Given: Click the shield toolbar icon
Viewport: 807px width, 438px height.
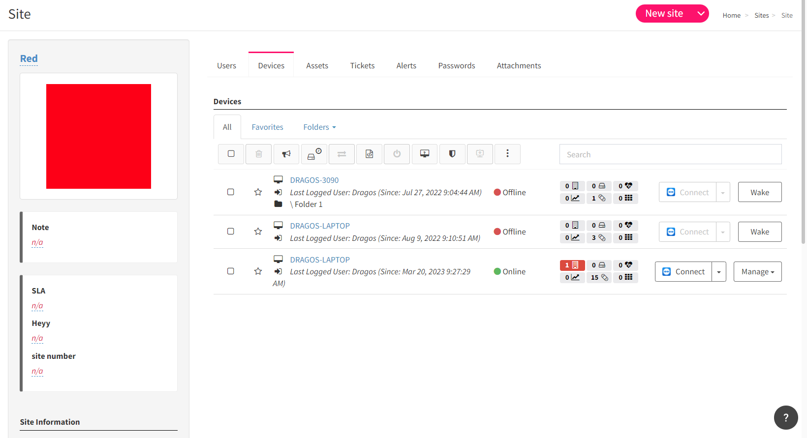Looking at the screenshot, I should tap(452, 154).
